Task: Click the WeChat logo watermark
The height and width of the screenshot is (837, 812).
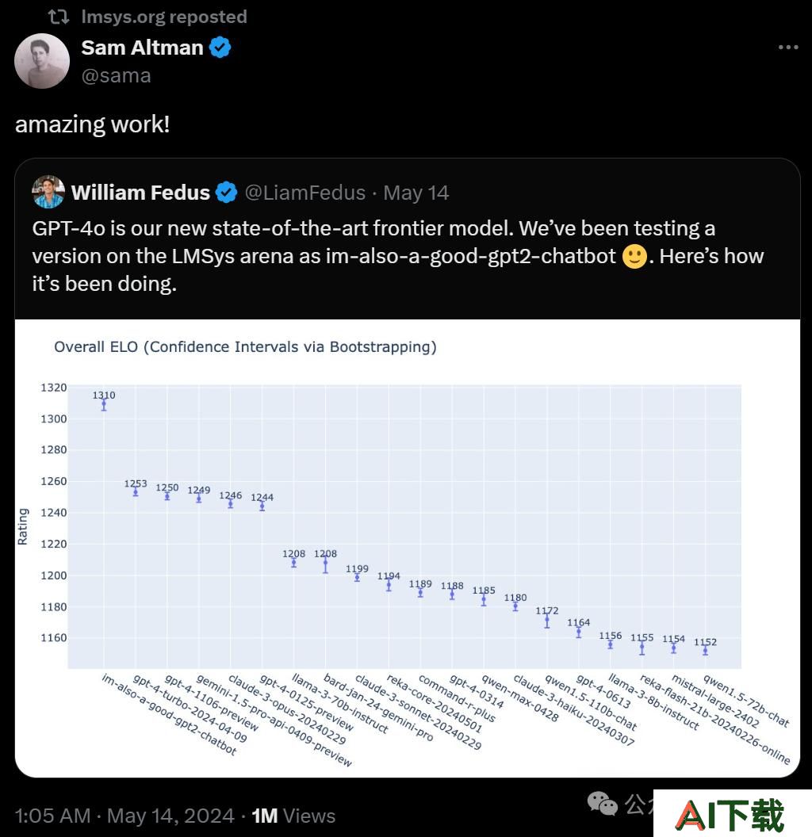Action: tap(602, 804)
